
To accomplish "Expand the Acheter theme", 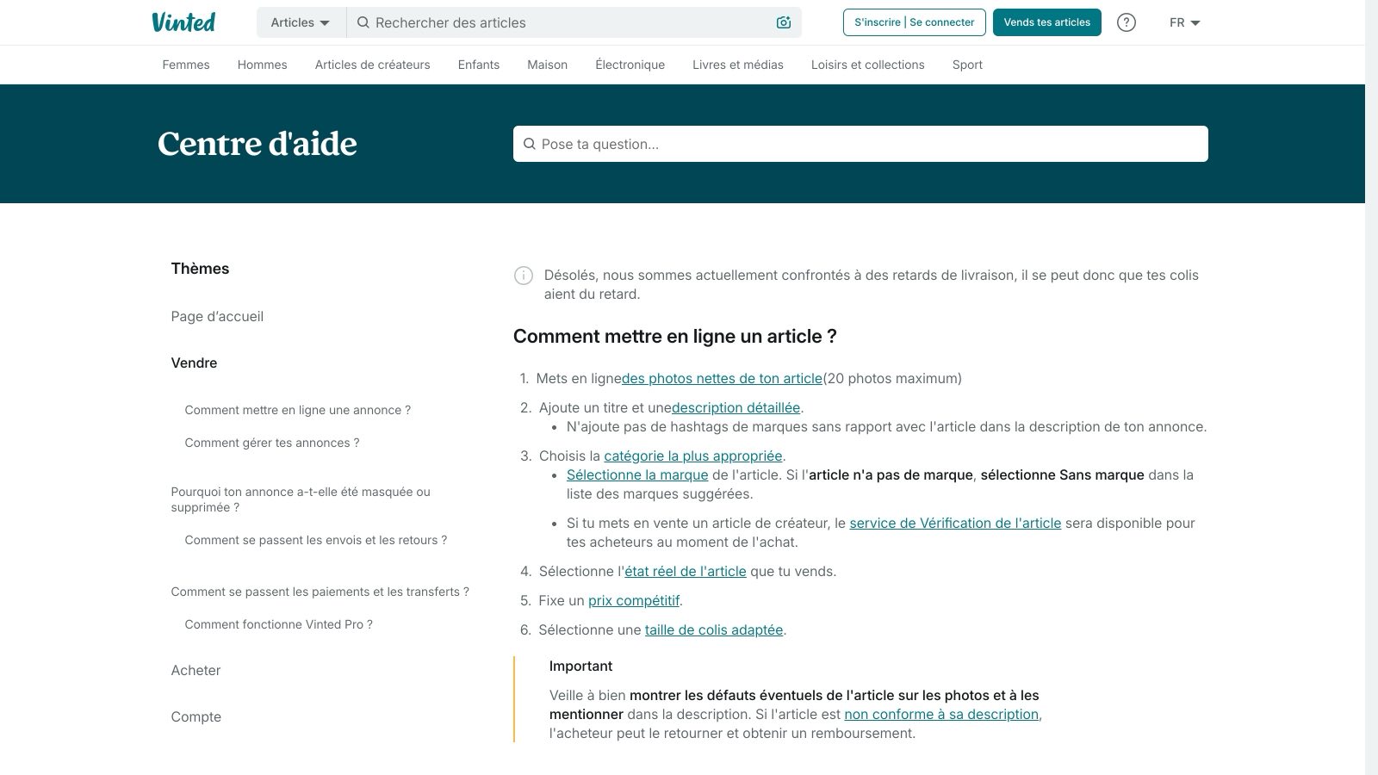I will click(x=196, y=671).
